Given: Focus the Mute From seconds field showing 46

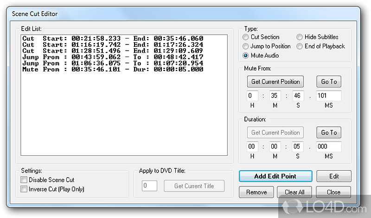Looking at the screenshot, I should 298,96.
